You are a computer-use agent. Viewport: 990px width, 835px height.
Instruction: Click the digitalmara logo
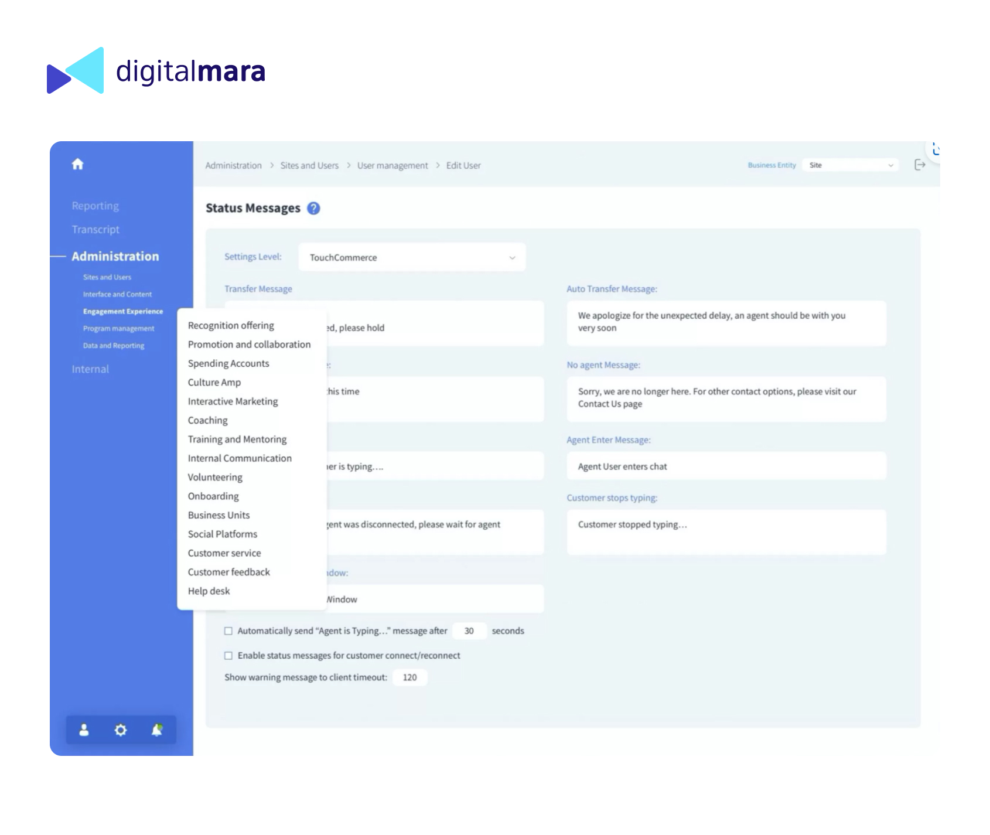click(x=156, y=71)
